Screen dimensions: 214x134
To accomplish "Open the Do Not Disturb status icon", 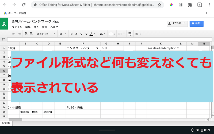I will (x=192, y=130).
